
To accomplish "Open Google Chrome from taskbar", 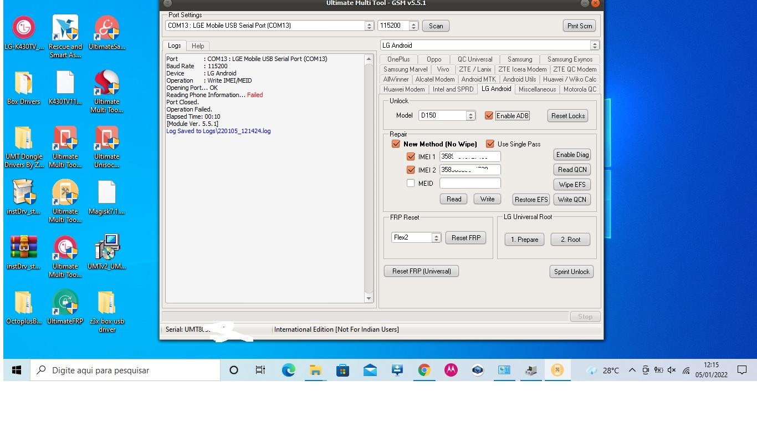I will click(x=424, y=370).
